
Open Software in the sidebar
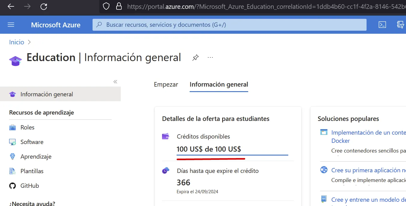click(x=32, y=142)
